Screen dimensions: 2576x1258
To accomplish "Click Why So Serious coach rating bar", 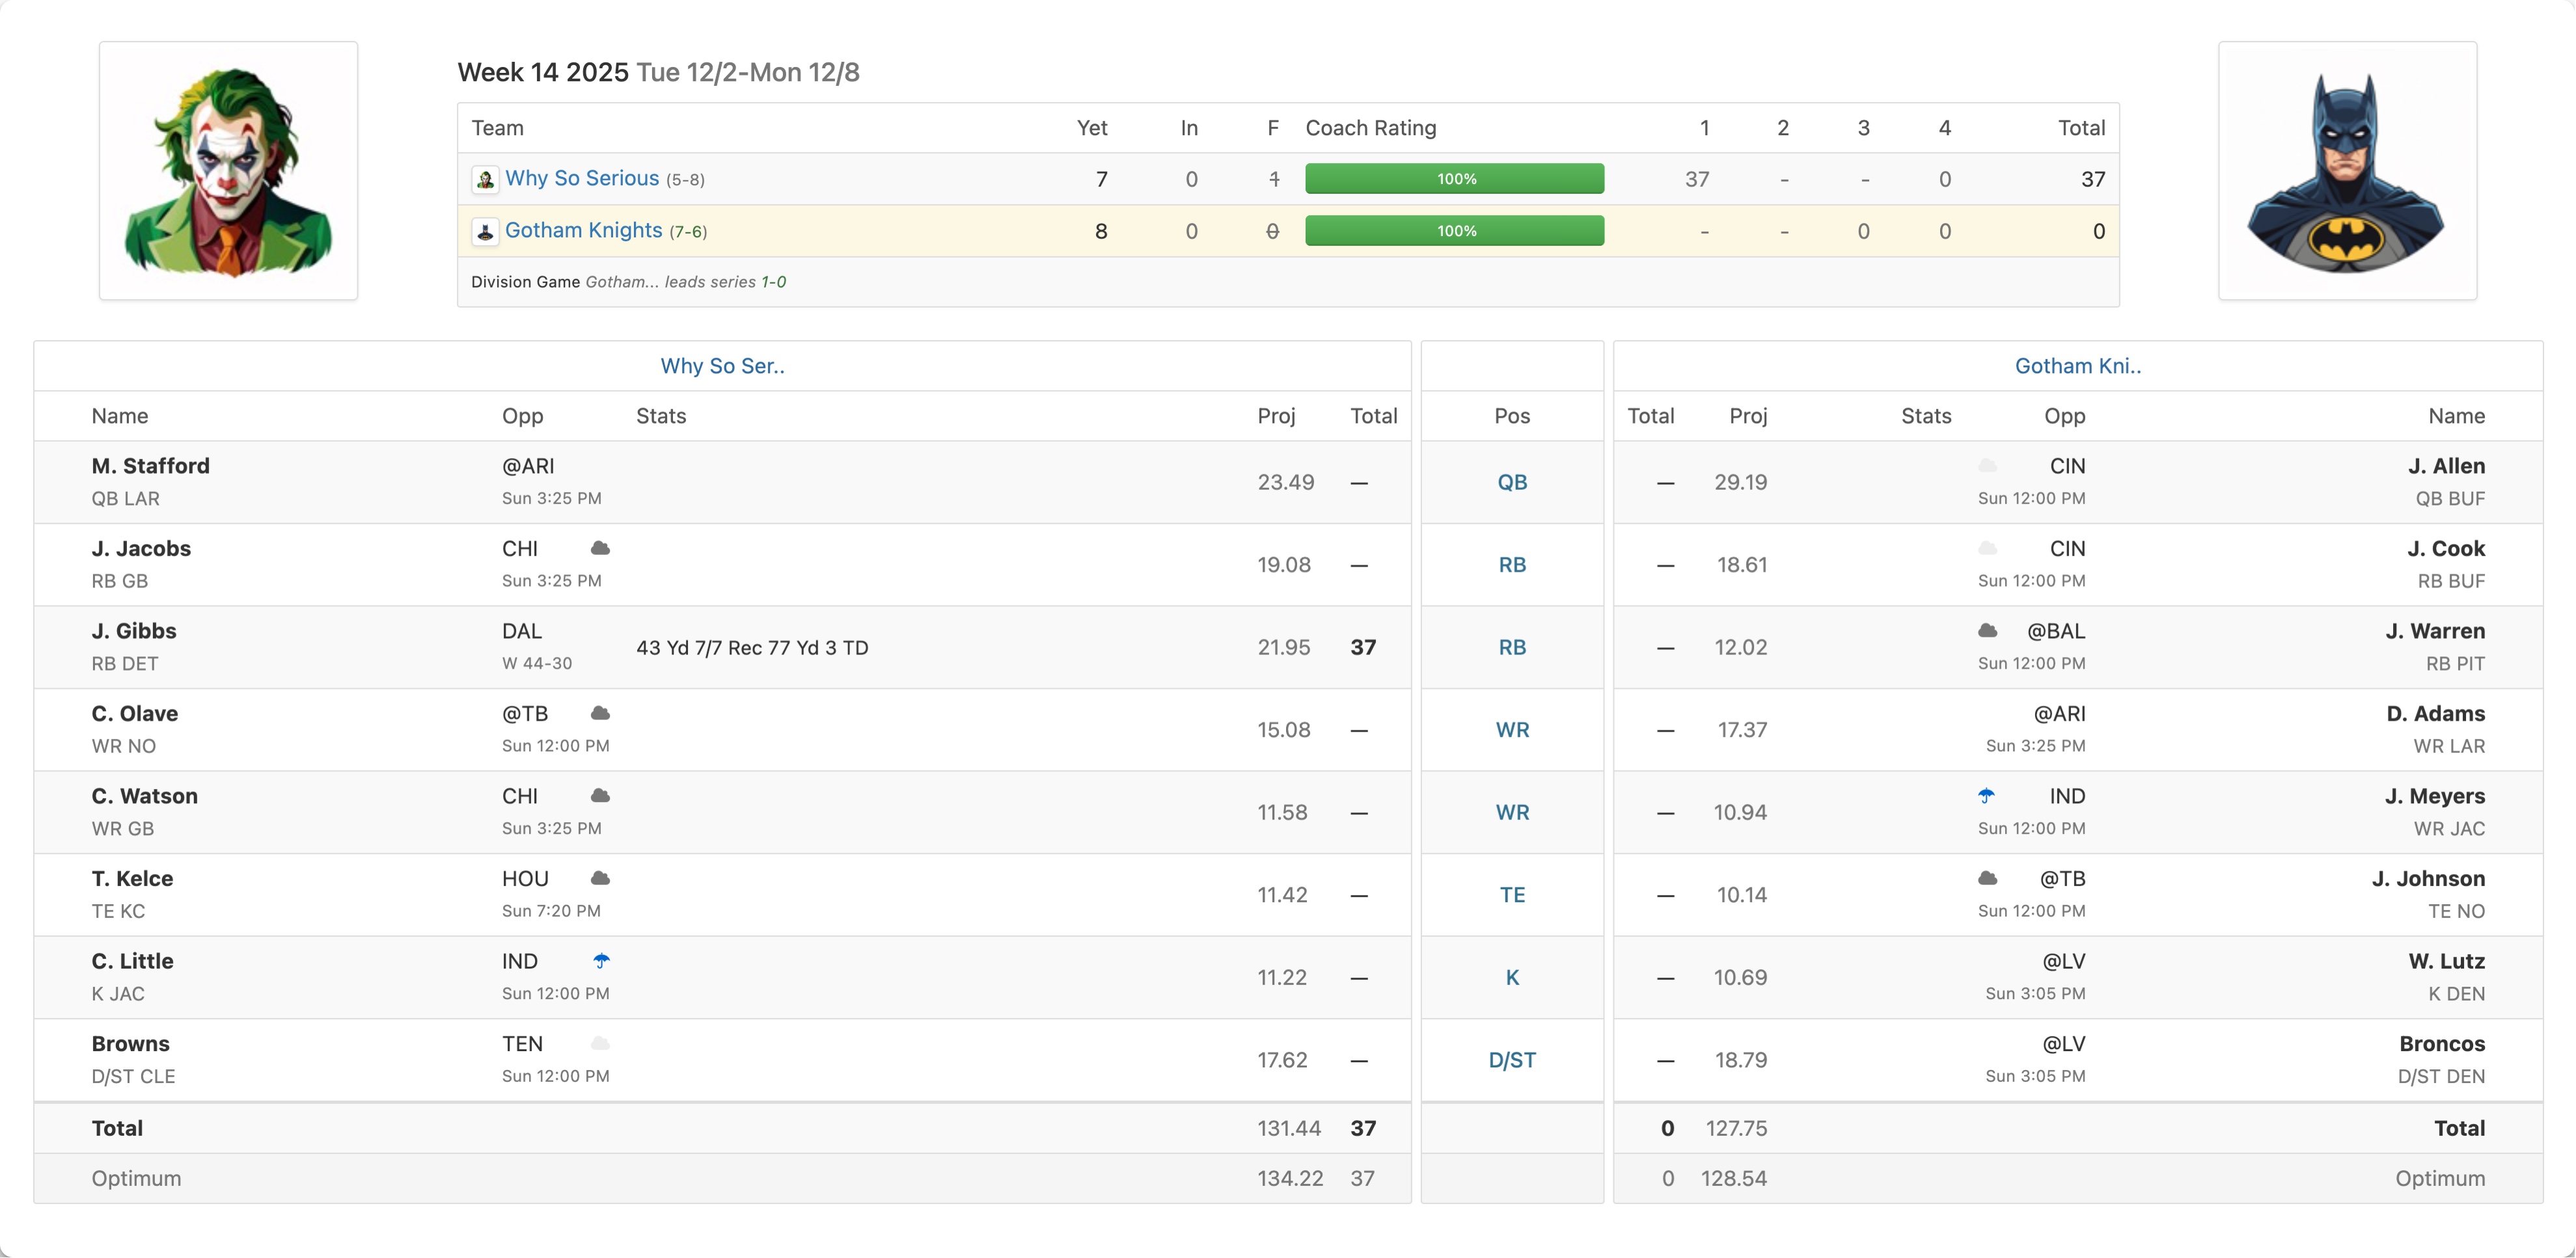I will (x=1454, y=179).
